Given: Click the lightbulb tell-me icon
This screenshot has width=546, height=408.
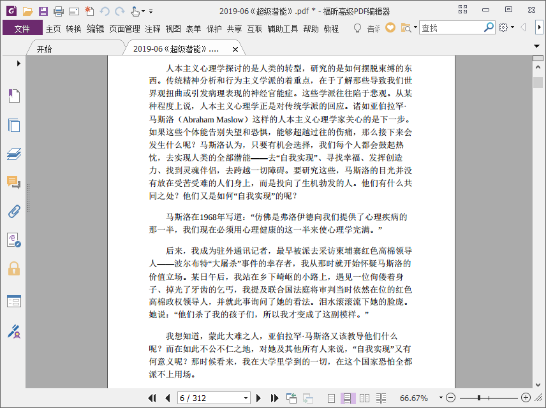Looking at the screenshot, I should pyautogui.click(x=357, y=28).
